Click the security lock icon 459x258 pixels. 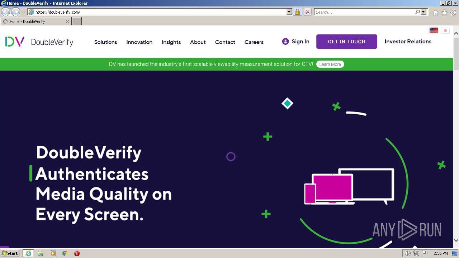[x=297, y=12]
